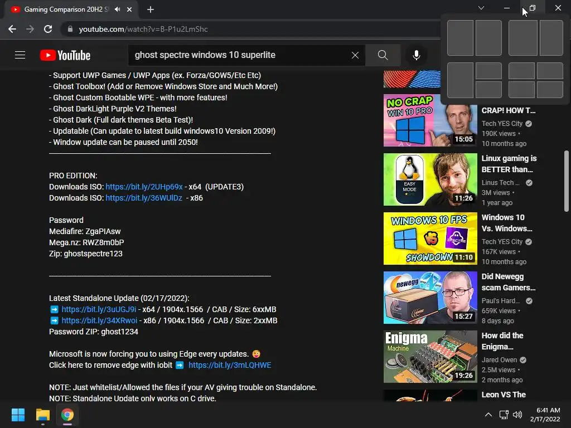Click the padlock site info icon
Image resolution: width=571 pixels, height=428 pixels.
[x=70, y=29]
